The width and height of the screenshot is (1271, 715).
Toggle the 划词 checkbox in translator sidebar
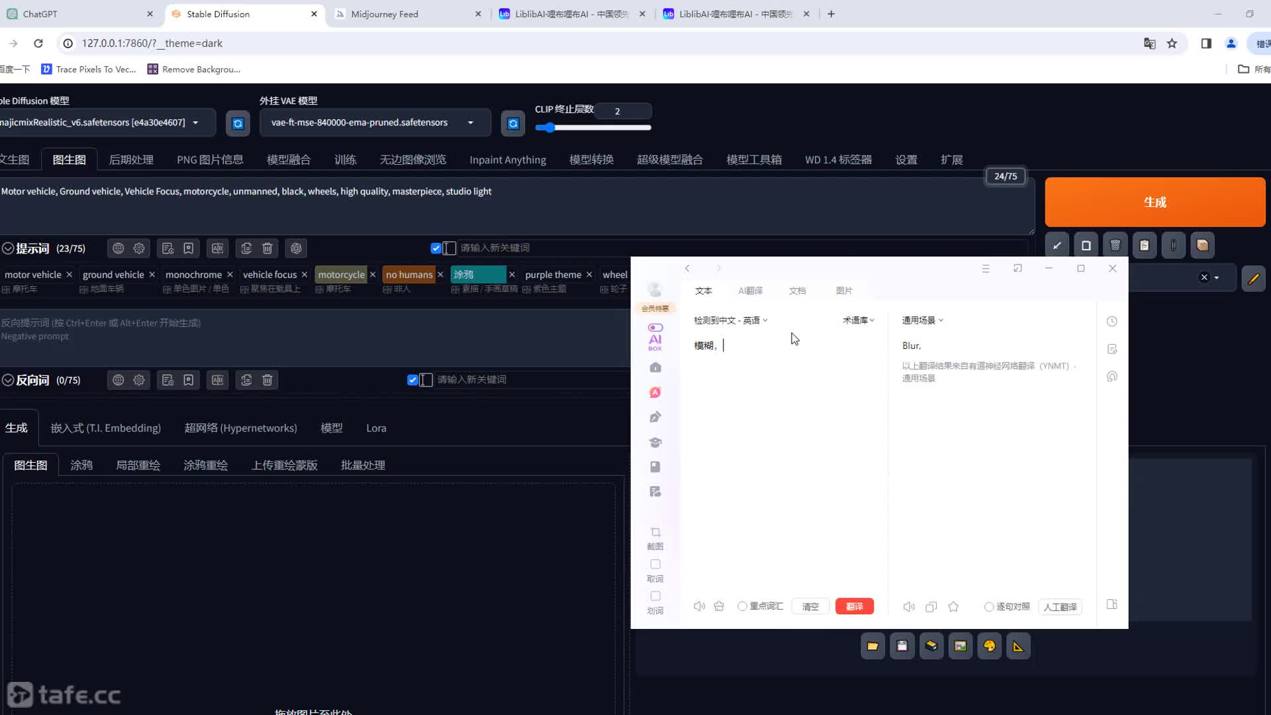pos(655,596)
